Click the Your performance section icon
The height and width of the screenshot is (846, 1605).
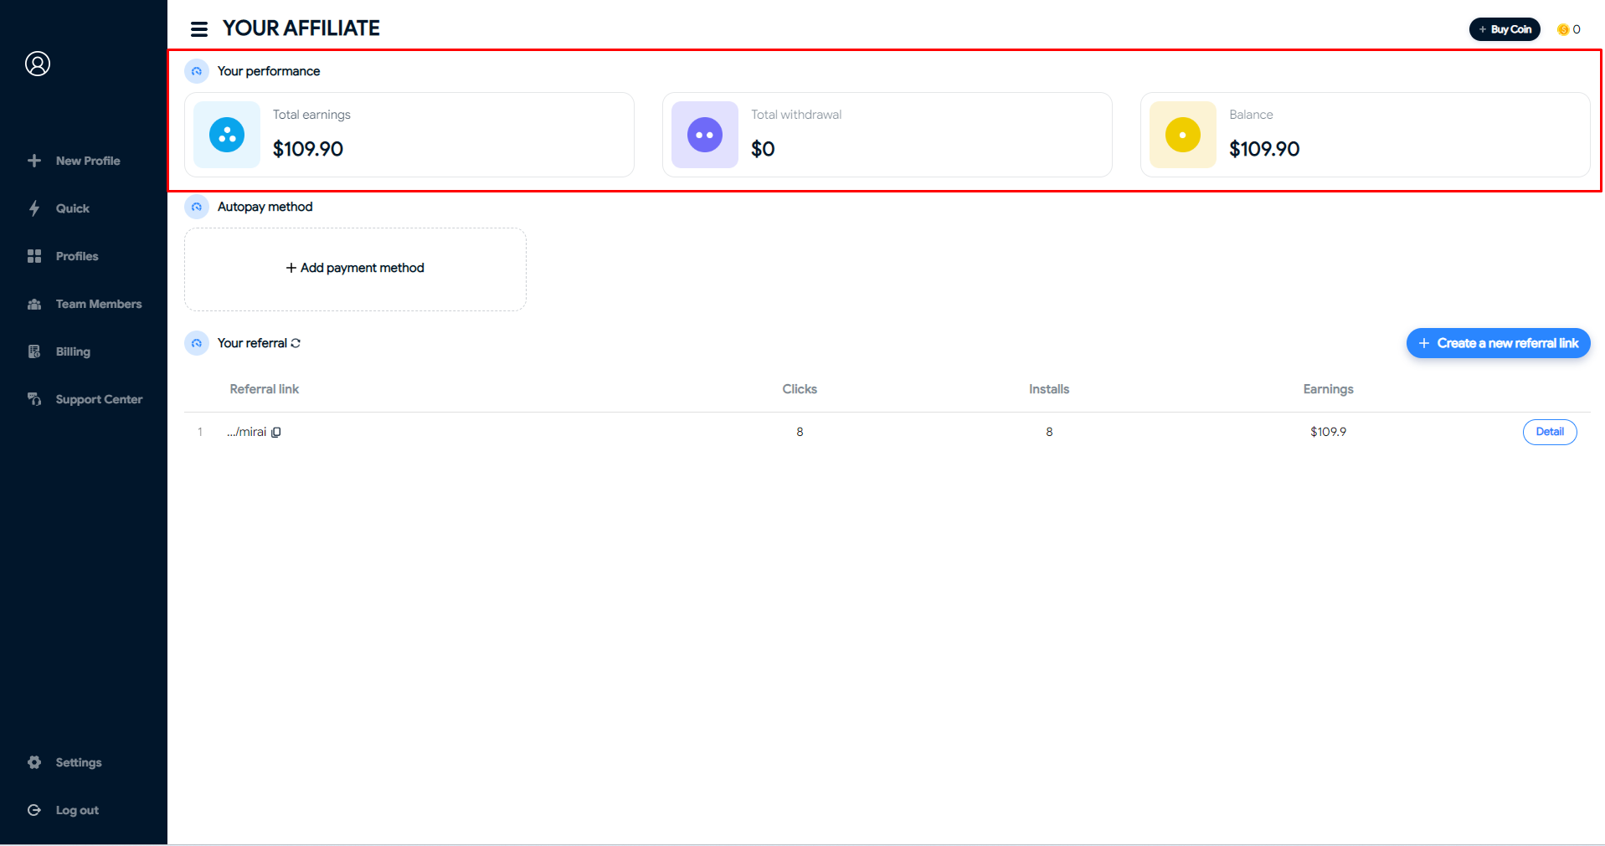click(197, 71)
